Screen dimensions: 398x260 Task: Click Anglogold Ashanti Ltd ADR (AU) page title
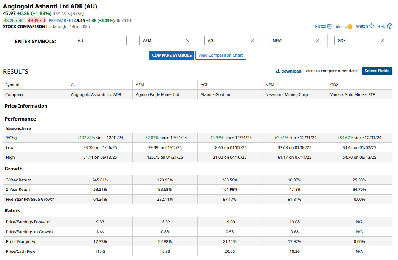tap(50, 6)
